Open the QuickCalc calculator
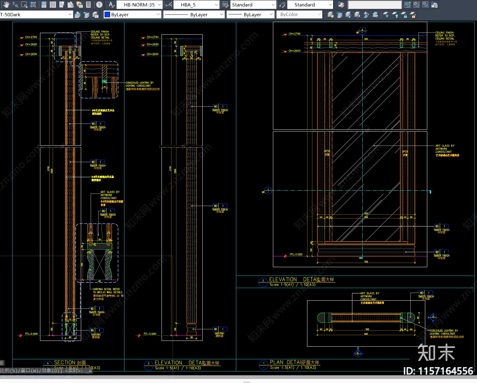 pyautogui.click(x=89, y=5)
